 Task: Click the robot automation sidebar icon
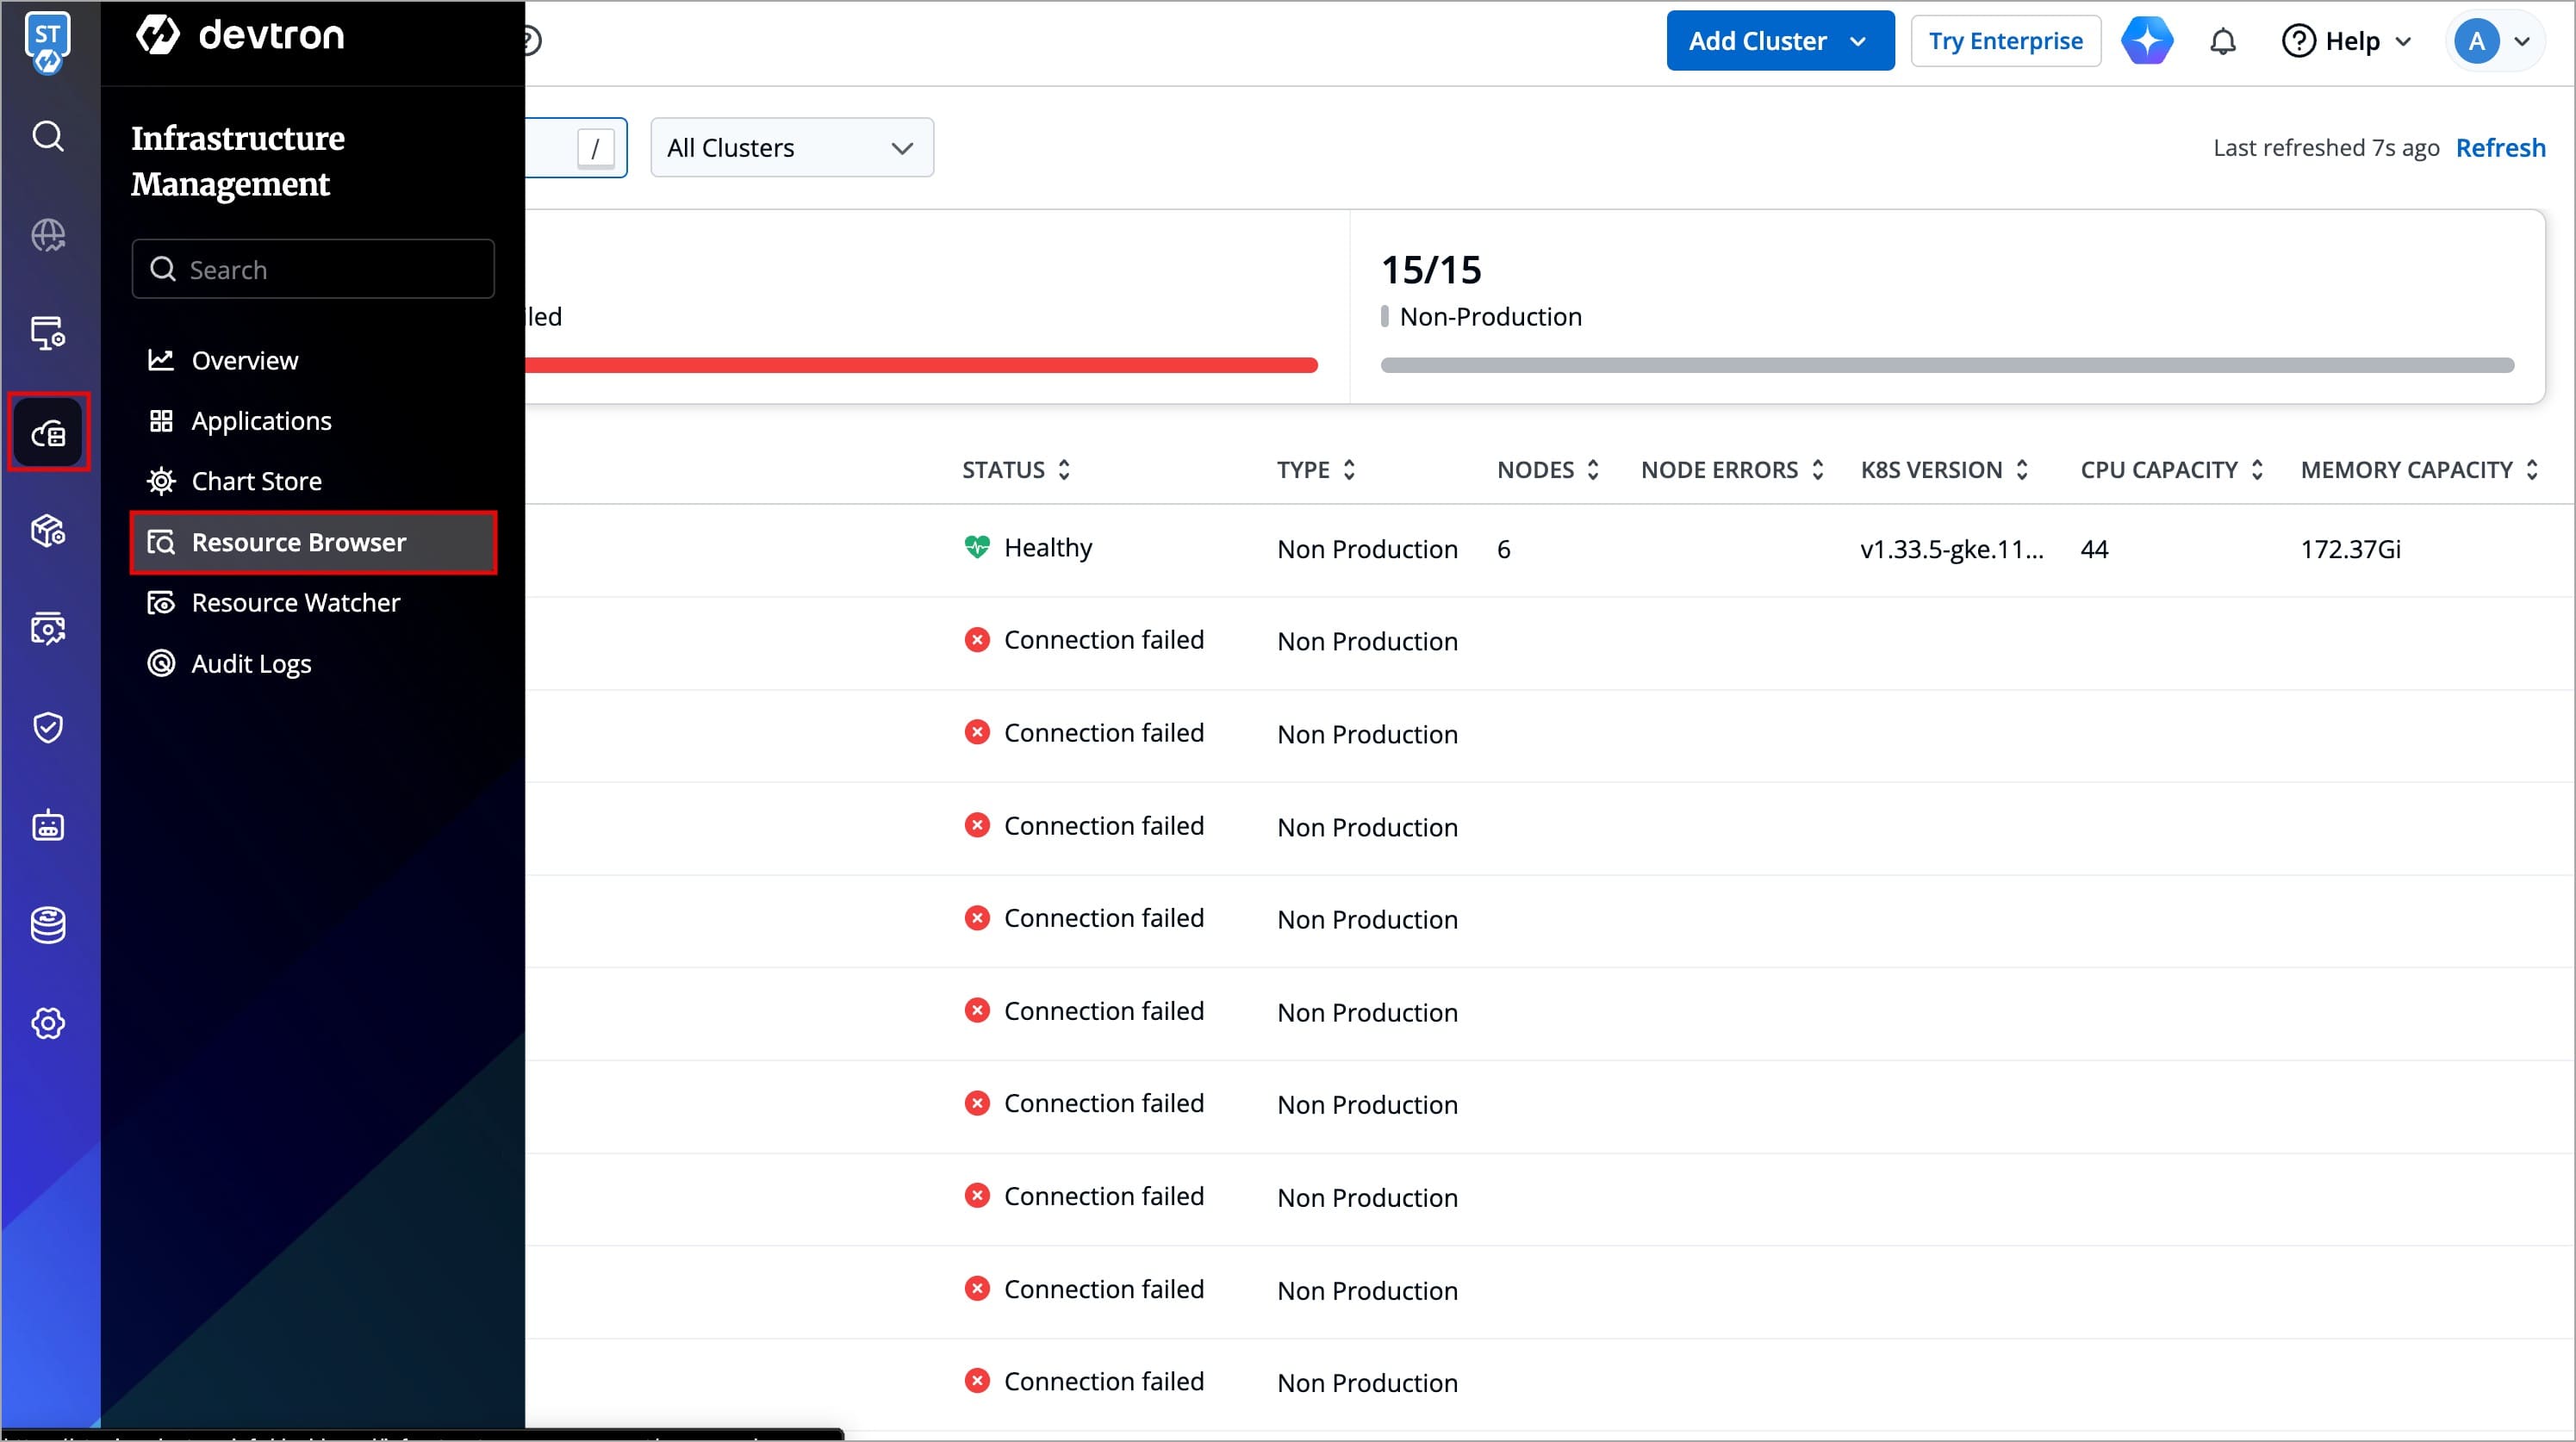click(x=48, y=826)
